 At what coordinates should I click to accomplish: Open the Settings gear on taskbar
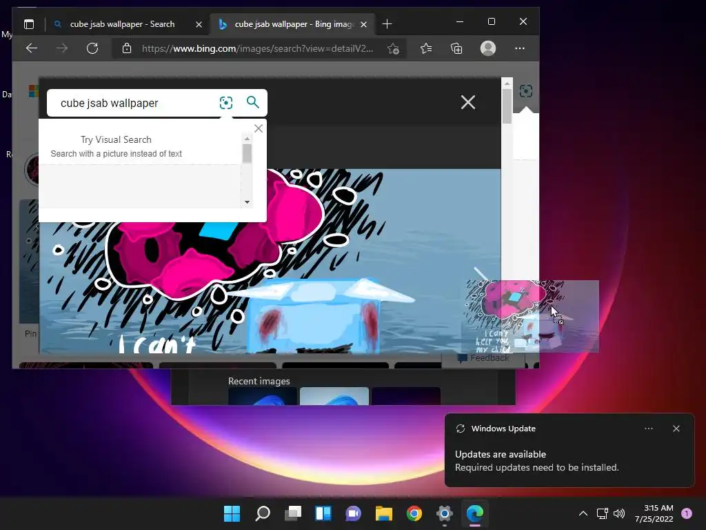pyautogui.click(x=445, y=513)
